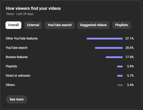Image resolution: width=143 pixels, height=110 pixels.
Task: Click the 5.4% value
Action: (x=131, y=85)
